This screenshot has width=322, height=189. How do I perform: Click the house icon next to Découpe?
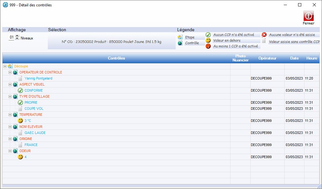(x=10, y=66)
